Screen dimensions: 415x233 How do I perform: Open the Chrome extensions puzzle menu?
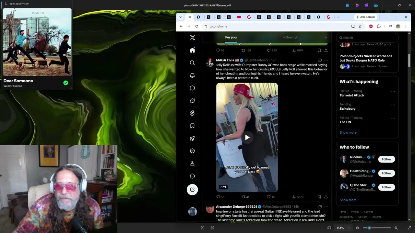[x=379, y=26]
